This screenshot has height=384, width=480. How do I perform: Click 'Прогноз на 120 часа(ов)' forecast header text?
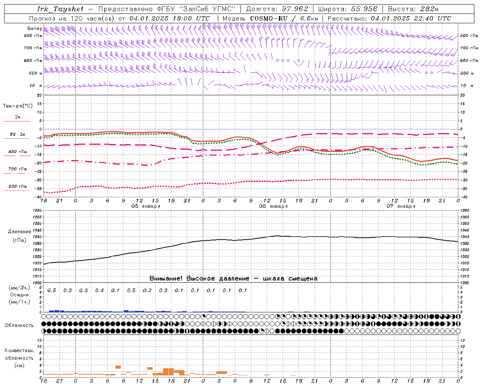(x=72, y=18)
